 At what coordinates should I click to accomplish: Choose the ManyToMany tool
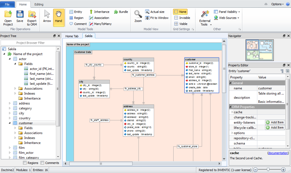(x=100, y=24)
